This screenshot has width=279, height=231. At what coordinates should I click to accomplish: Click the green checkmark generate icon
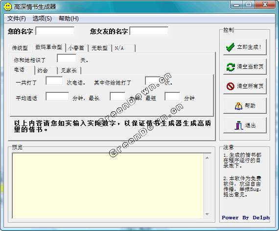(230, 47)
